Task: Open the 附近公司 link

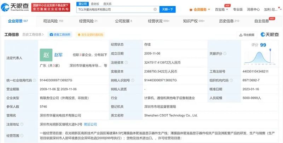Action: (91, 124)
